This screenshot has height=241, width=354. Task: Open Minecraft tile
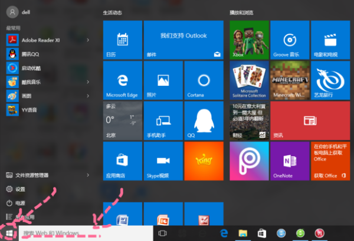[290, 81]
